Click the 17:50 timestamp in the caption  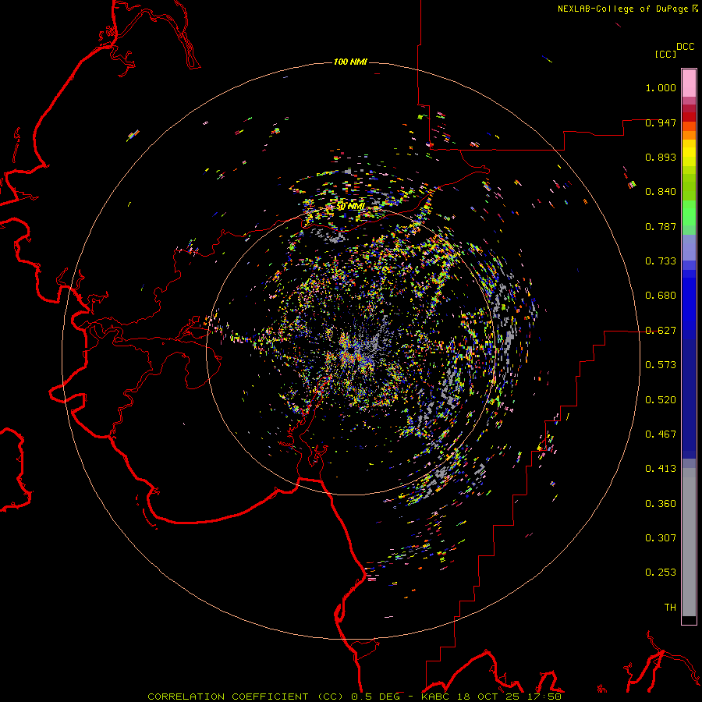click(x=543, y=697)
